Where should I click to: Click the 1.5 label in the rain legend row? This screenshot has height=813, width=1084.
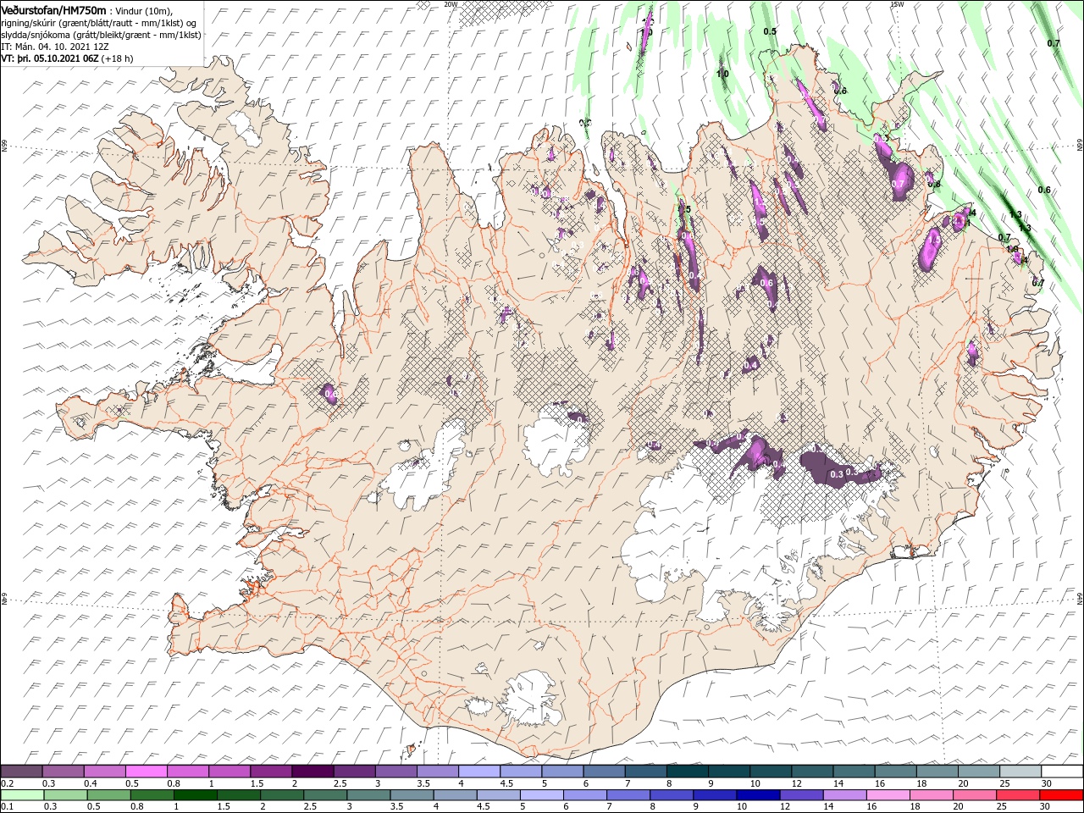224,807
